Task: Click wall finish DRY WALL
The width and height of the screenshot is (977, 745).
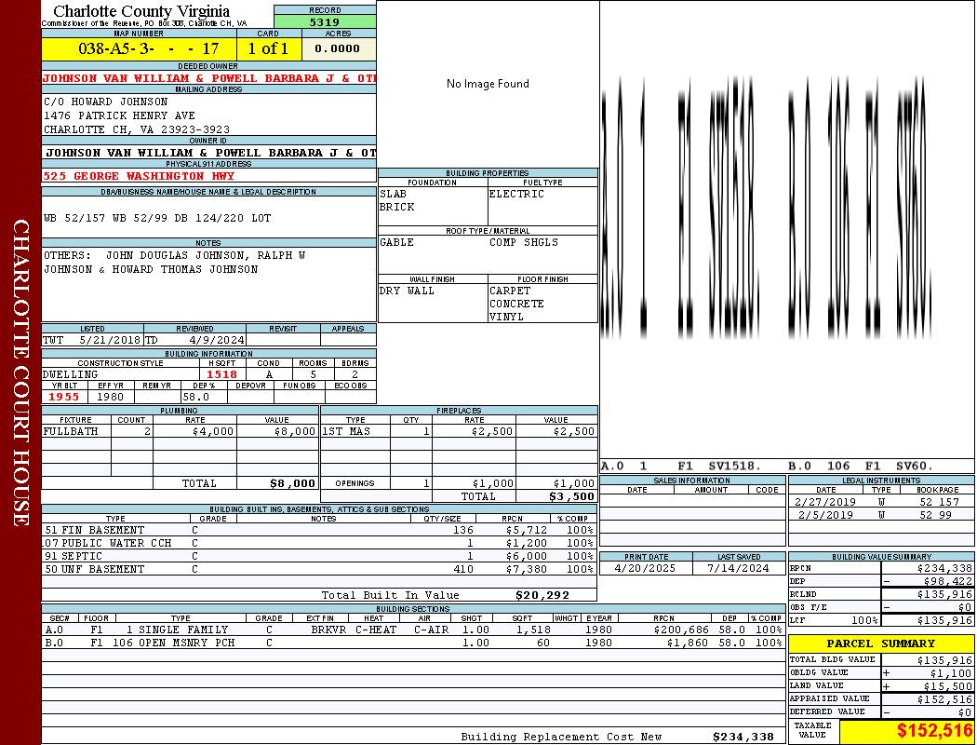Action: (x=407, y=291)
